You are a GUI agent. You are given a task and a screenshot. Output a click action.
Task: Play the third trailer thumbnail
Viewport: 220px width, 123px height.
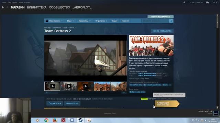click(86, 86)
